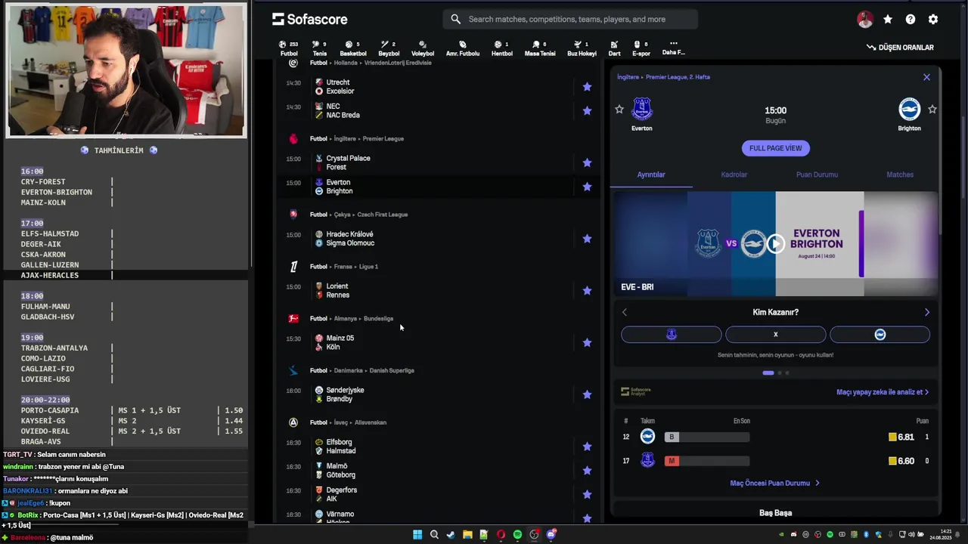
Task: Go to previous Kim Kazanır poll
Action: click(624, 312)
